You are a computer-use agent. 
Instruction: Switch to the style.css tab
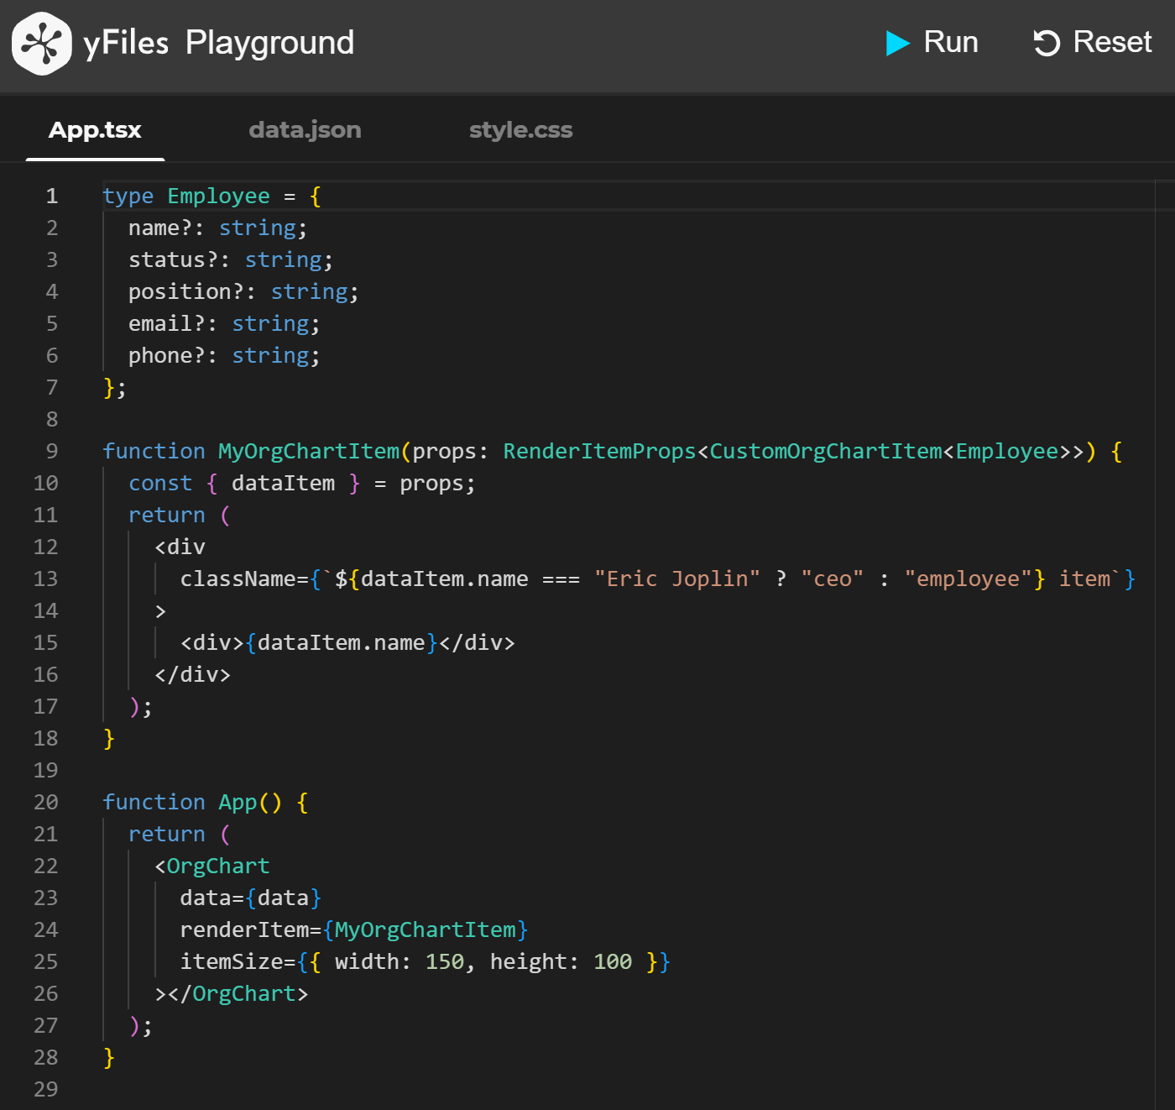pos(520,130)
